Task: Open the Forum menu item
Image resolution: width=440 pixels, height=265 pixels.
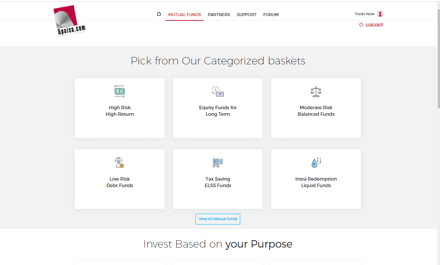Action: 271,15
